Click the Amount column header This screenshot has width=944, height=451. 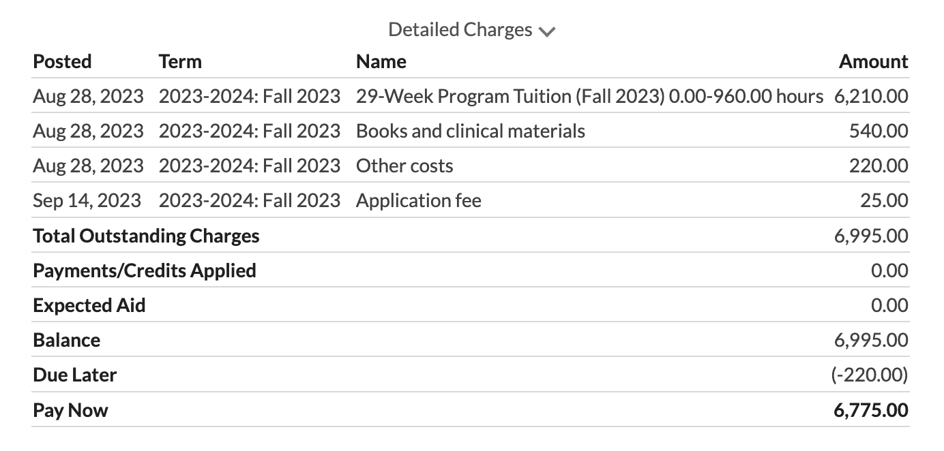873,61
